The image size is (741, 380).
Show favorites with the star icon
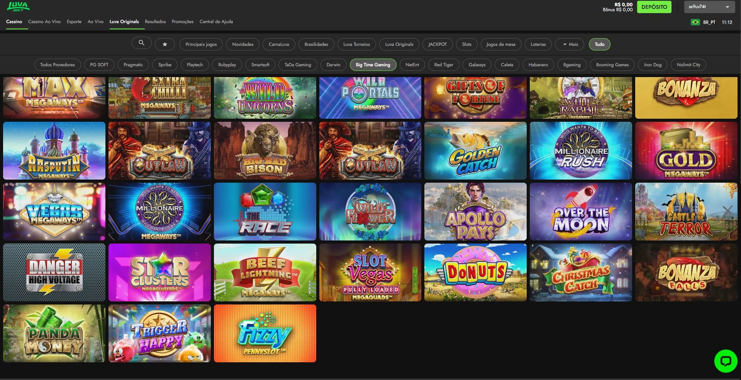click(x=165, y=44)
